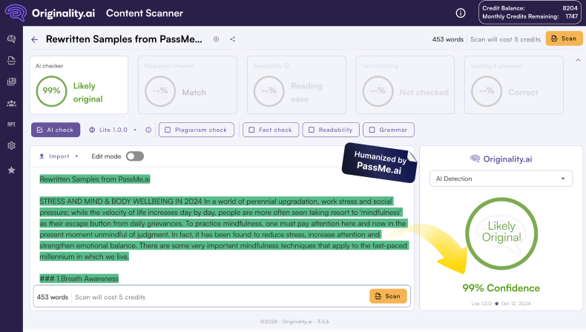586x332 pixels.
Task: Open the API item in sidebar
Action: pos(12,124)
